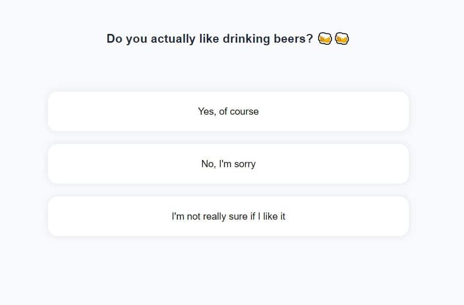Image resolution: width=464 pixels, height=305 pixels.
Task: Click the rightmost clinking beers emoji in the heading
Action: [342, 39]
